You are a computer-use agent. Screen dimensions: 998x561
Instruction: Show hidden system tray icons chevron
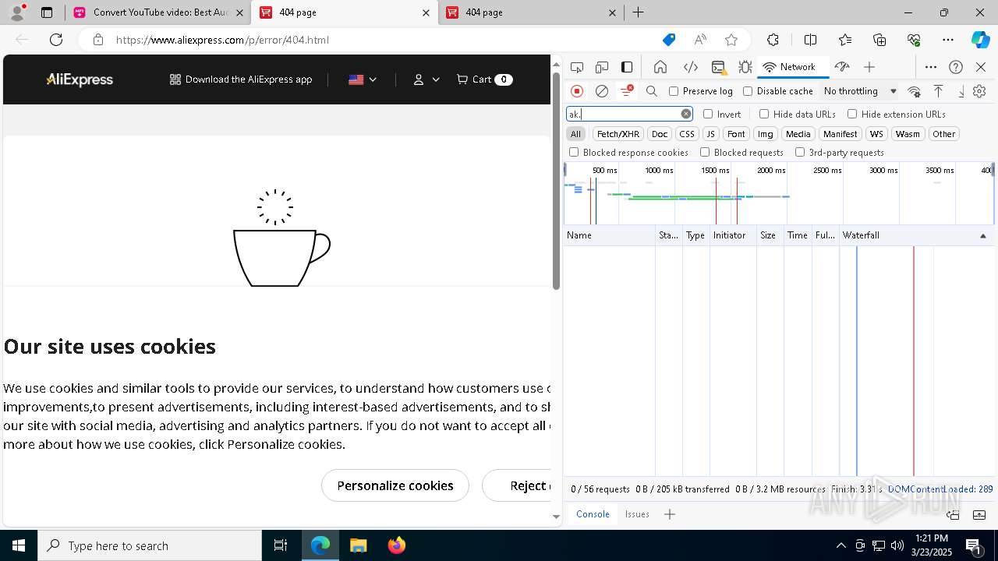[841, 545]
